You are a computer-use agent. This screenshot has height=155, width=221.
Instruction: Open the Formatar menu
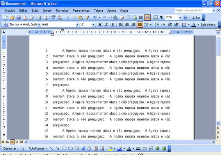coord(62,11)
